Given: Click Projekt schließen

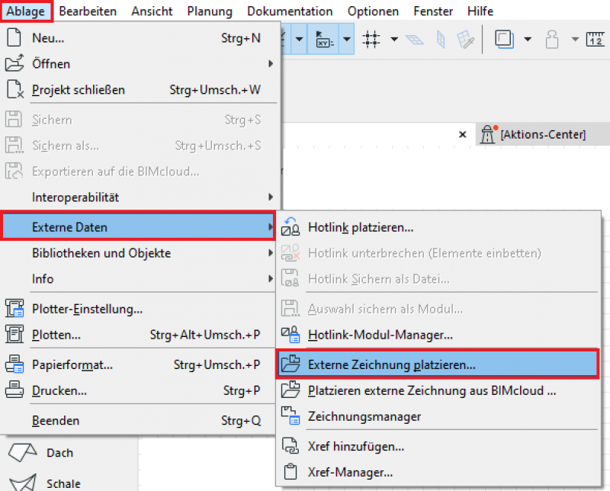Looking at the screenshot, I should (78, 90).
